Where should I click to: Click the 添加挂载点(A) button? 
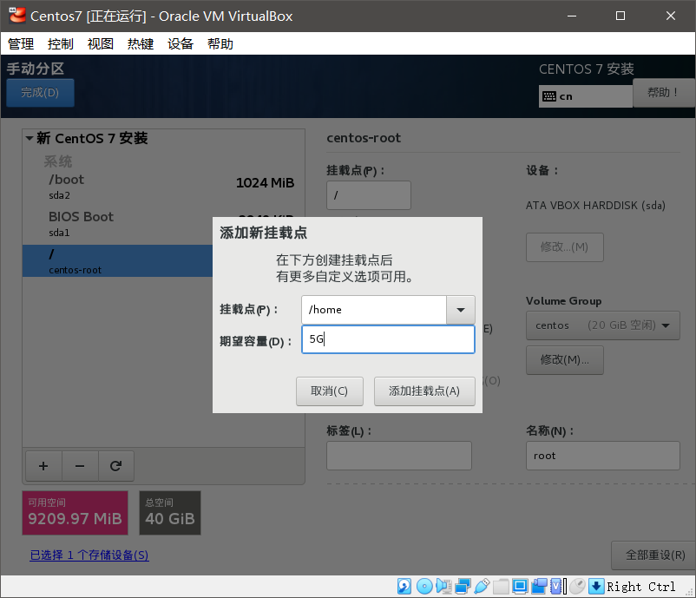(424, 391)
